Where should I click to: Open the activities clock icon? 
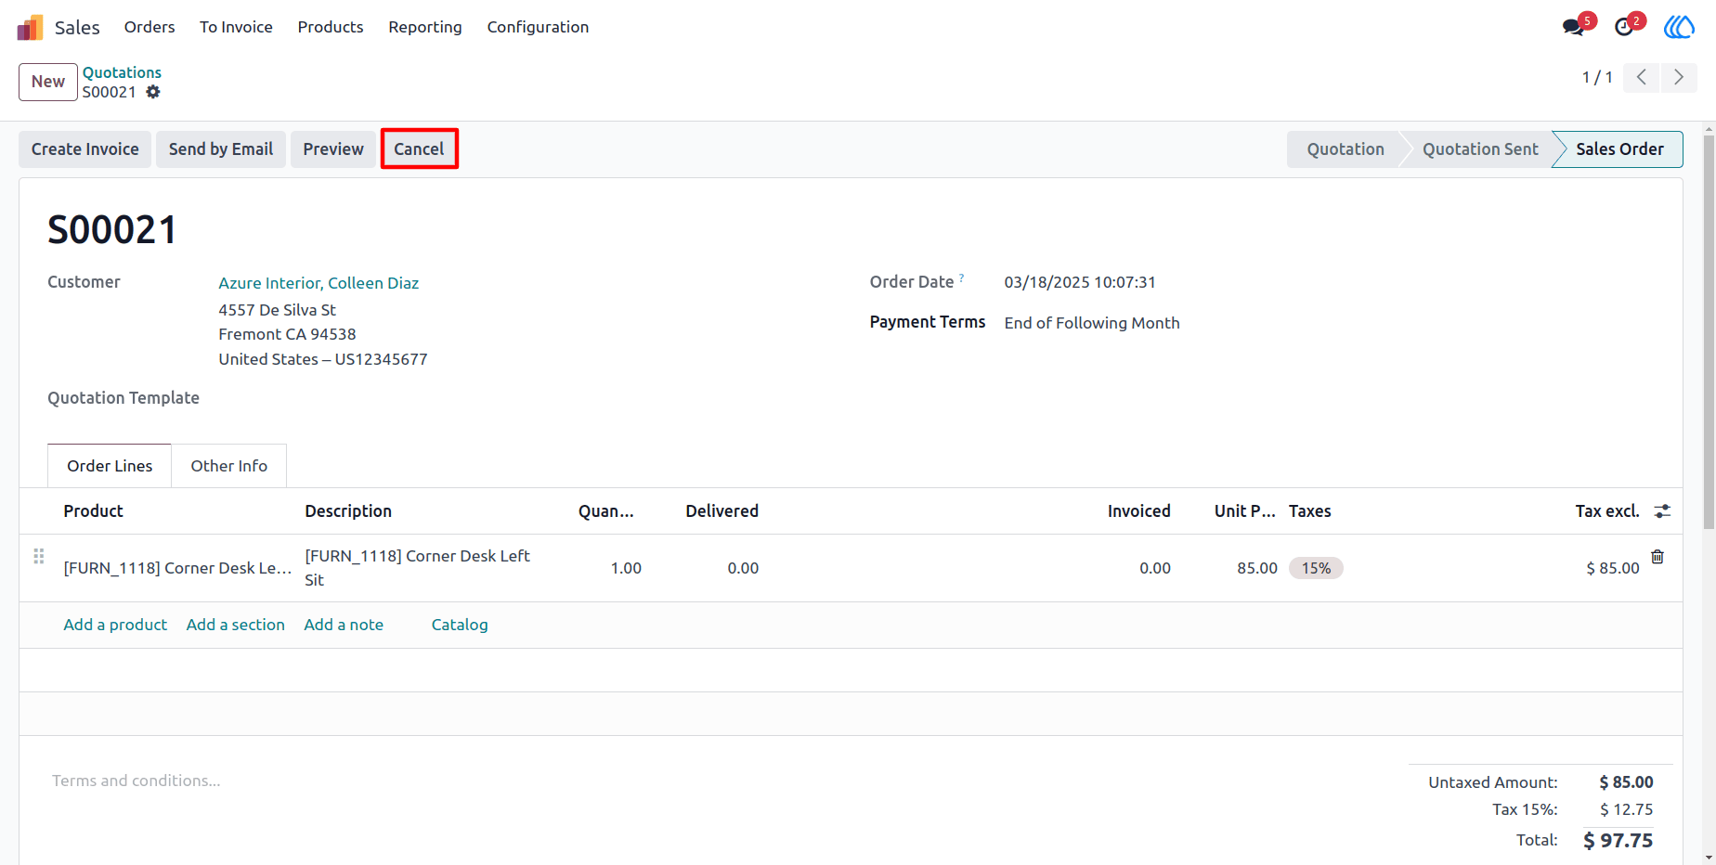pyautogui.click(x=1624, y=27)
